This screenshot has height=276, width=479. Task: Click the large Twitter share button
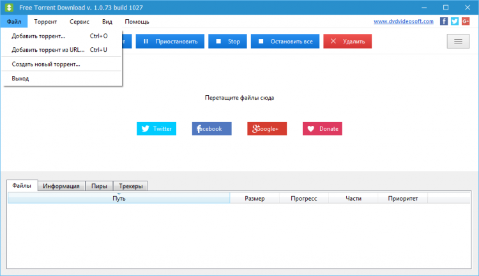tap(156, 128)
